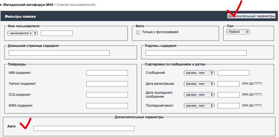This screenshot has width=279, height=137.
Task: Click the AIM содержит input field
Action: pos(107,73)
